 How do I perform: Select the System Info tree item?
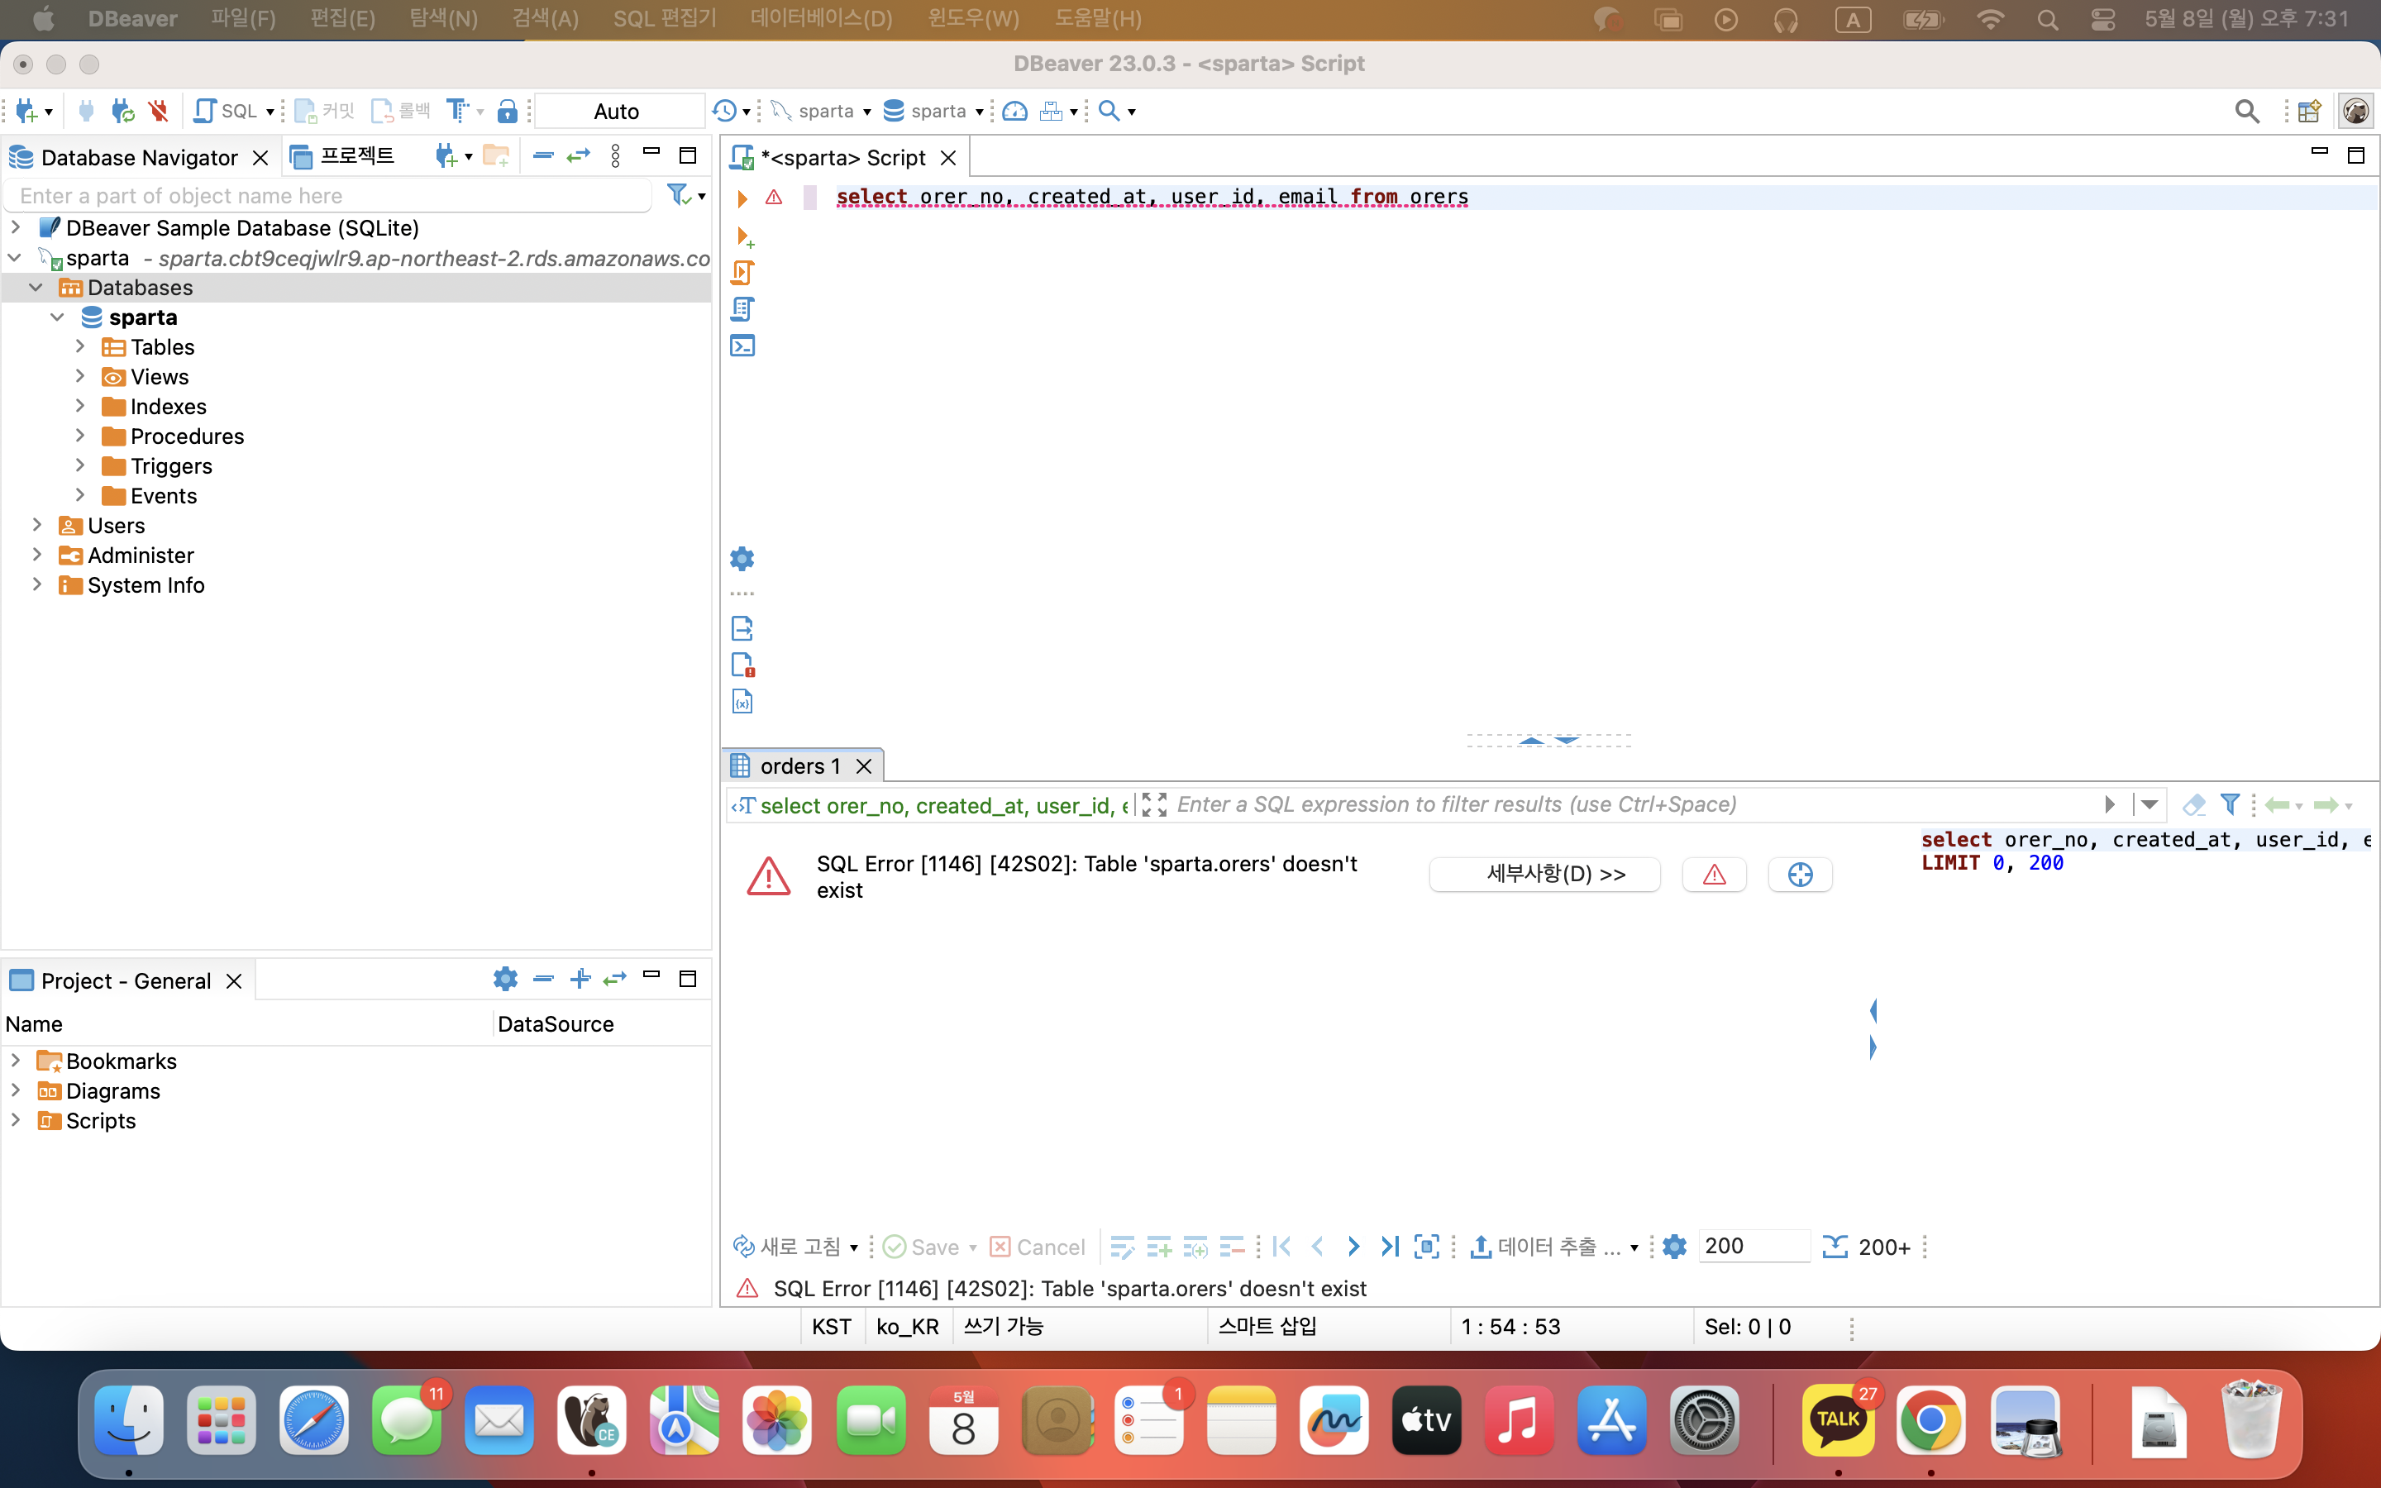tap(146, 584)
